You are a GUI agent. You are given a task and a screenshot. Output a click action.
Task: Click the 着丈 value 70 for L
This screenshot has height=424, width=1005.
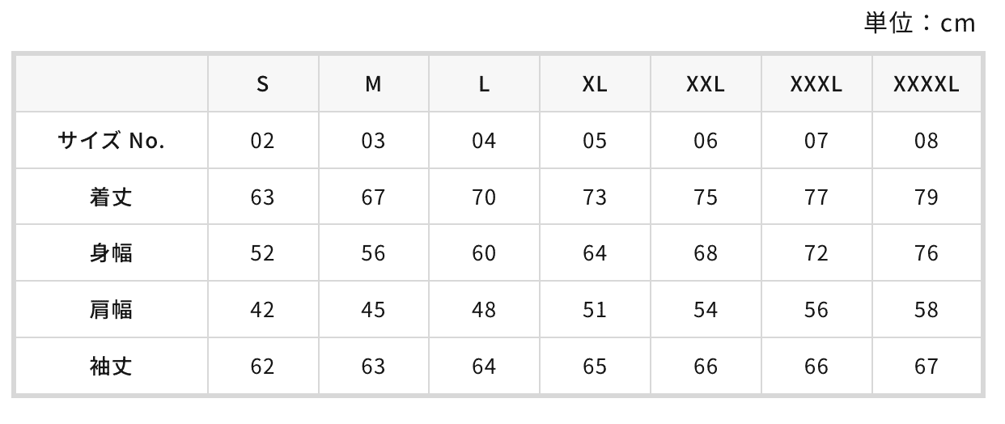tap(484, 197)
